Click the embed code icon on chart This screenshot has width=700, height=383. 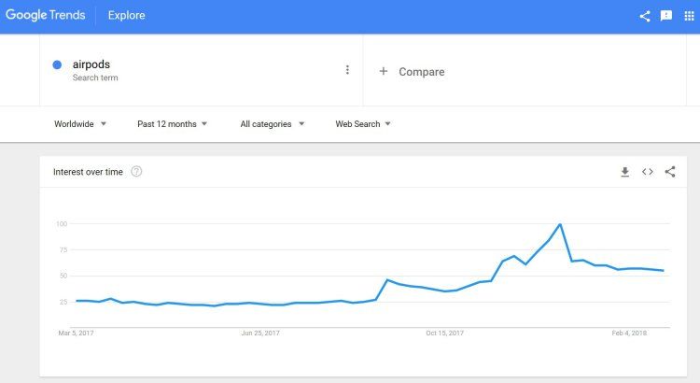[x=648, y=172]
